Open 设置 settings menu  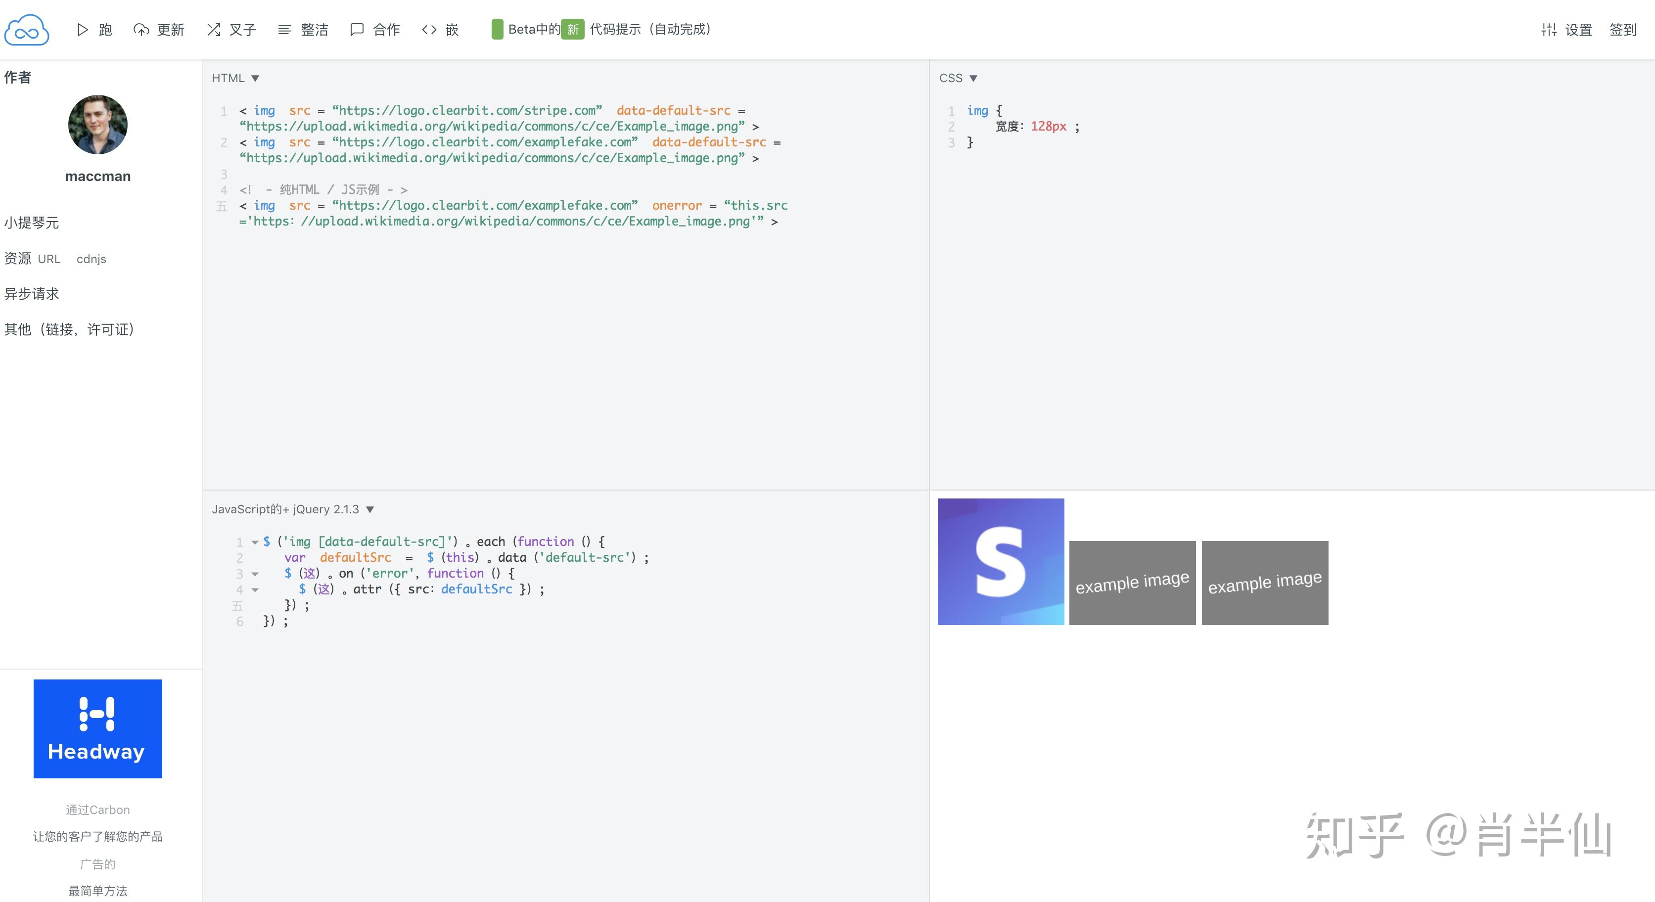pos(1566,30)
